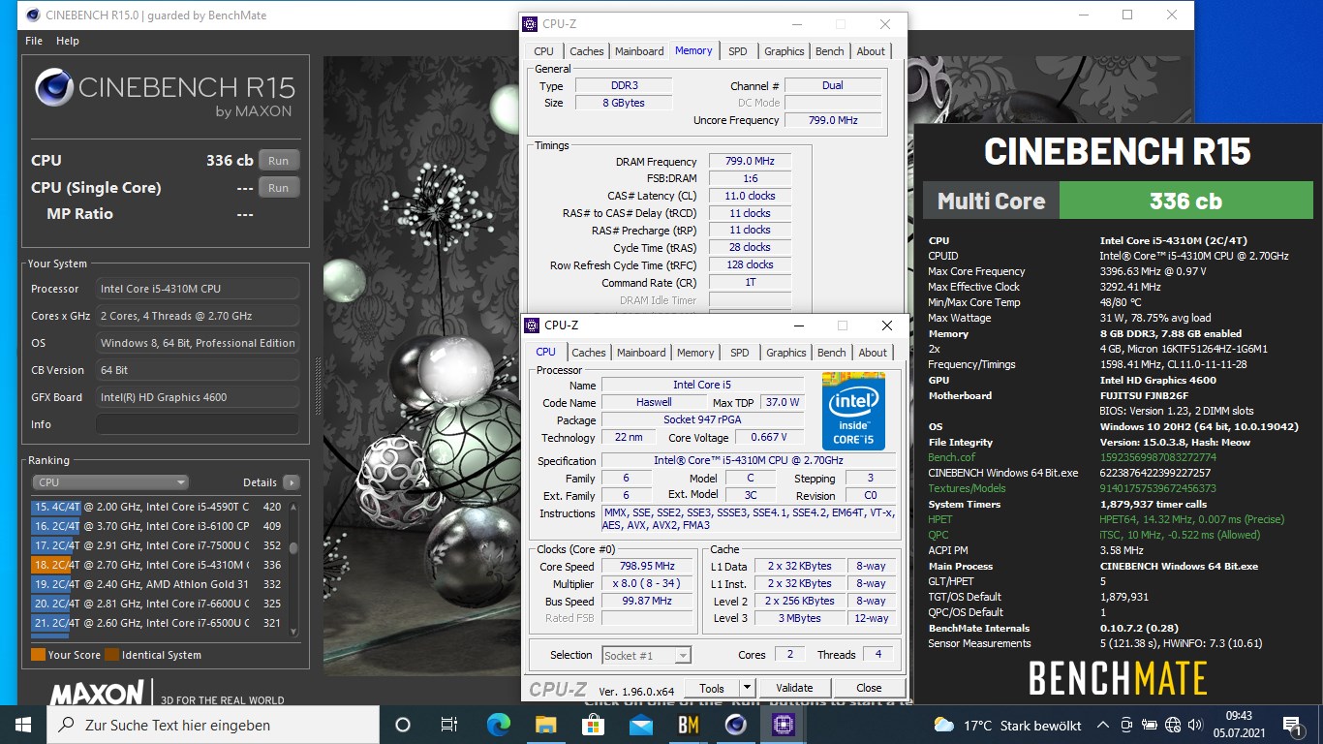Switch to Cinebench taskbar icon
The image size is (1323, 744).
coord(735,725)
